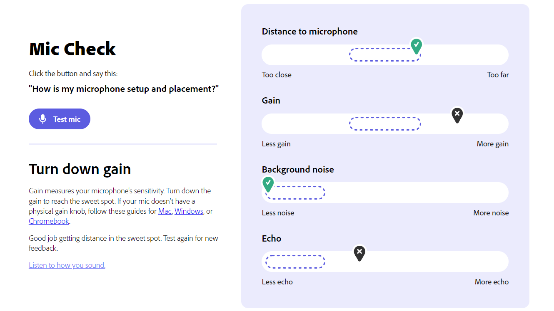Click the black X pin on Gain slider
The height and width of the screenshot is (311, 554).
click(457, 114)
